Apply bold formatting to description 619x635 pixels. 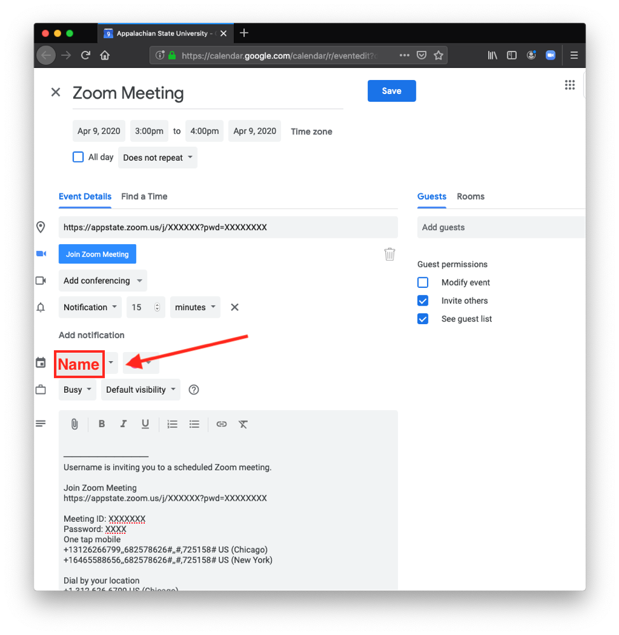[102, 424]
